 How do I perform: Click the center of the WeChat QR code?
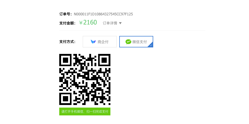click(x=85, y=79)
